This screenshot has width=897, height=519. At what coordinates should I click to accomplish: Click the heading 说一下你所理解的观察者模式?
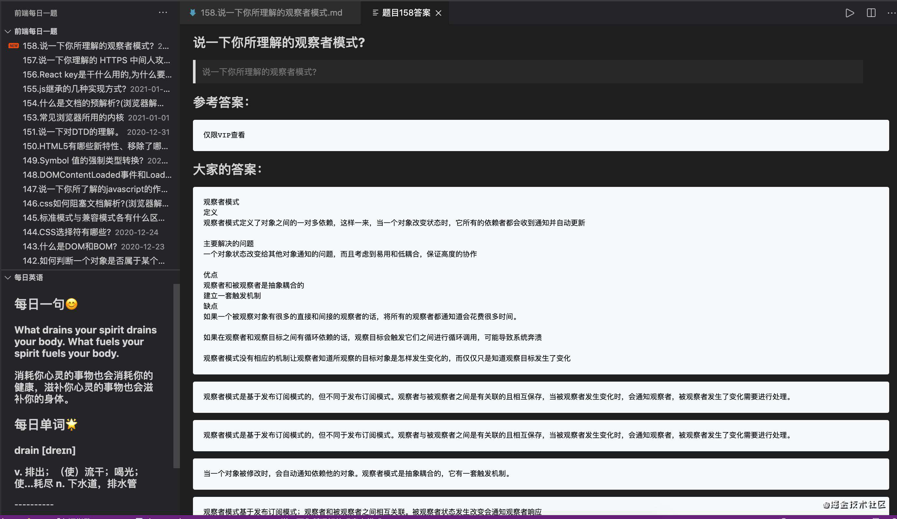tap(279, 43)
